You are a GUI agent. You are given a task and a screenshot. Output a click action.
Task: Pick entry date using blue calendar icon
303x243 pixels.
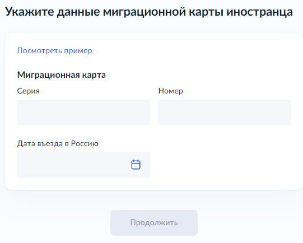(136, 165)
